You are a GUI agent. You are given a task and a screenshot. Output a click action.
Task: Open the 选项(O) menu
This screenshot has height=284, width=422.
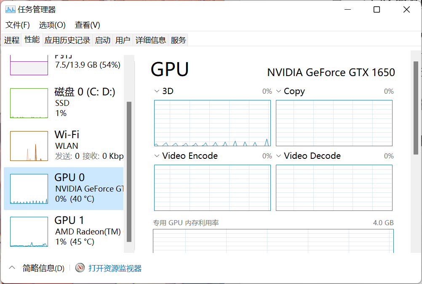point(52,25)
